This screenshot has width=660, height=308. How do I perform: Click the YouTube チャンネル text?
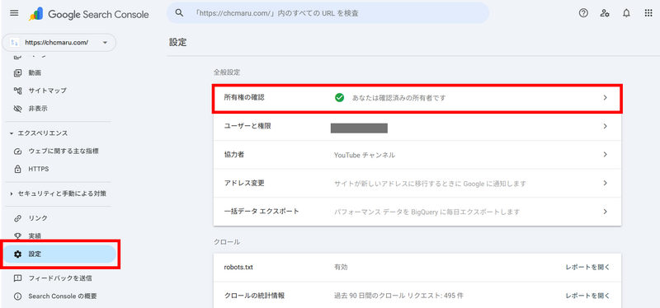(x=365, y=155)
